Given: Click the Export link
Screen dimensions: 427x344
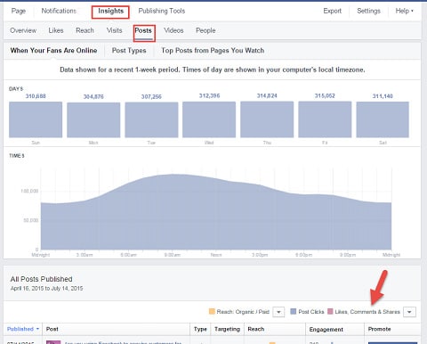Looking at the screenshot, I should (333, 11).
